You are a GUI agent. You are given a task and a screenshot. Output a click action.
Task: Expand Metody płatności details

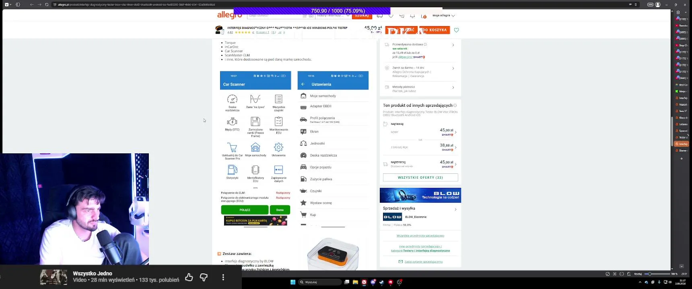click(x=453, y=88)
